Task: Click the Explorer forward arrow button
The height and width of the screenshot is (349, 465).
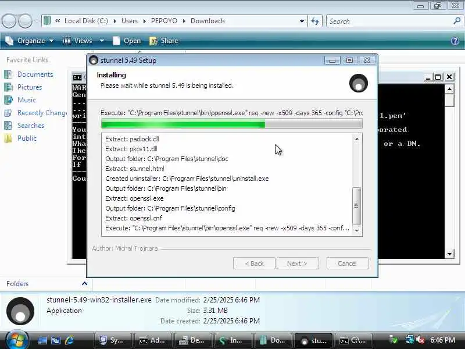Action: click(x=25, y=21)
